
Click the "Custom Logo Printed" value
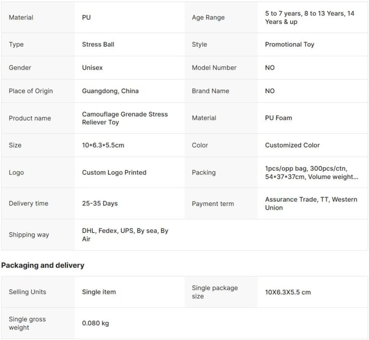coord(114,172)
